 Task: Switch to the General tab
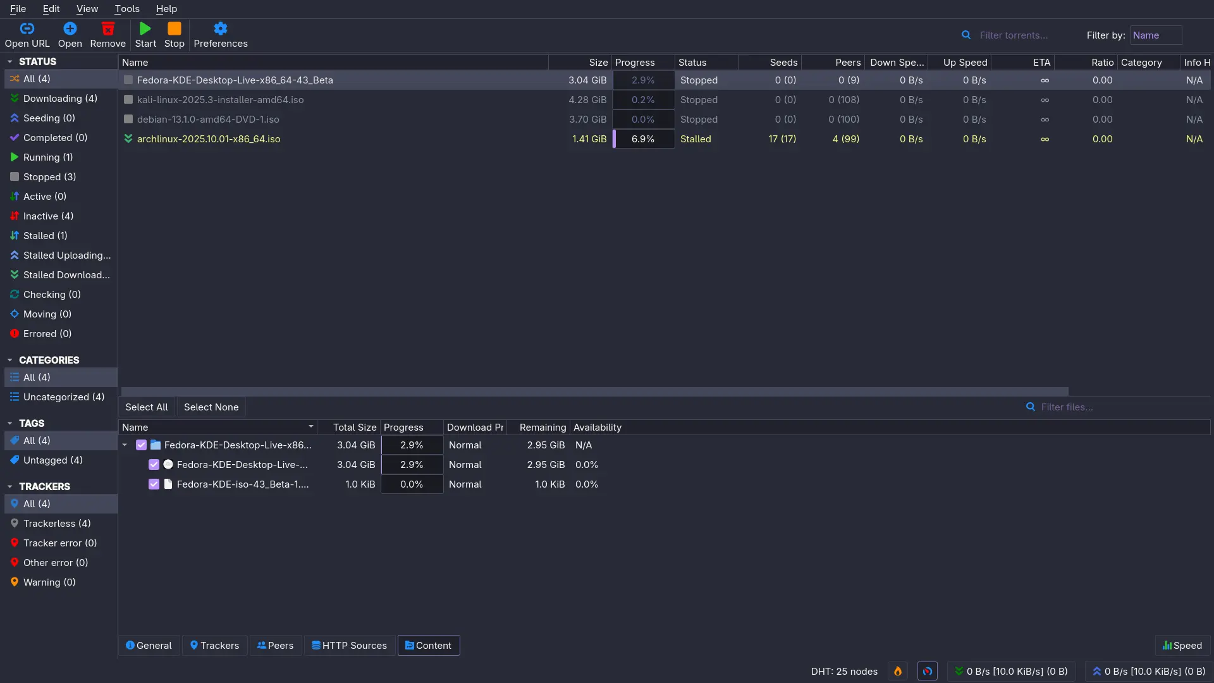(x=149, y=646)
